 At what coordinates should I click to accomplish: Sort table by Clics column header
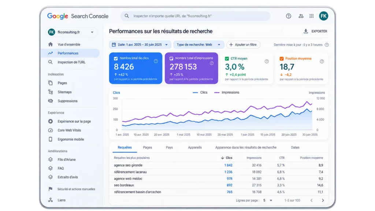pos(226,158)
